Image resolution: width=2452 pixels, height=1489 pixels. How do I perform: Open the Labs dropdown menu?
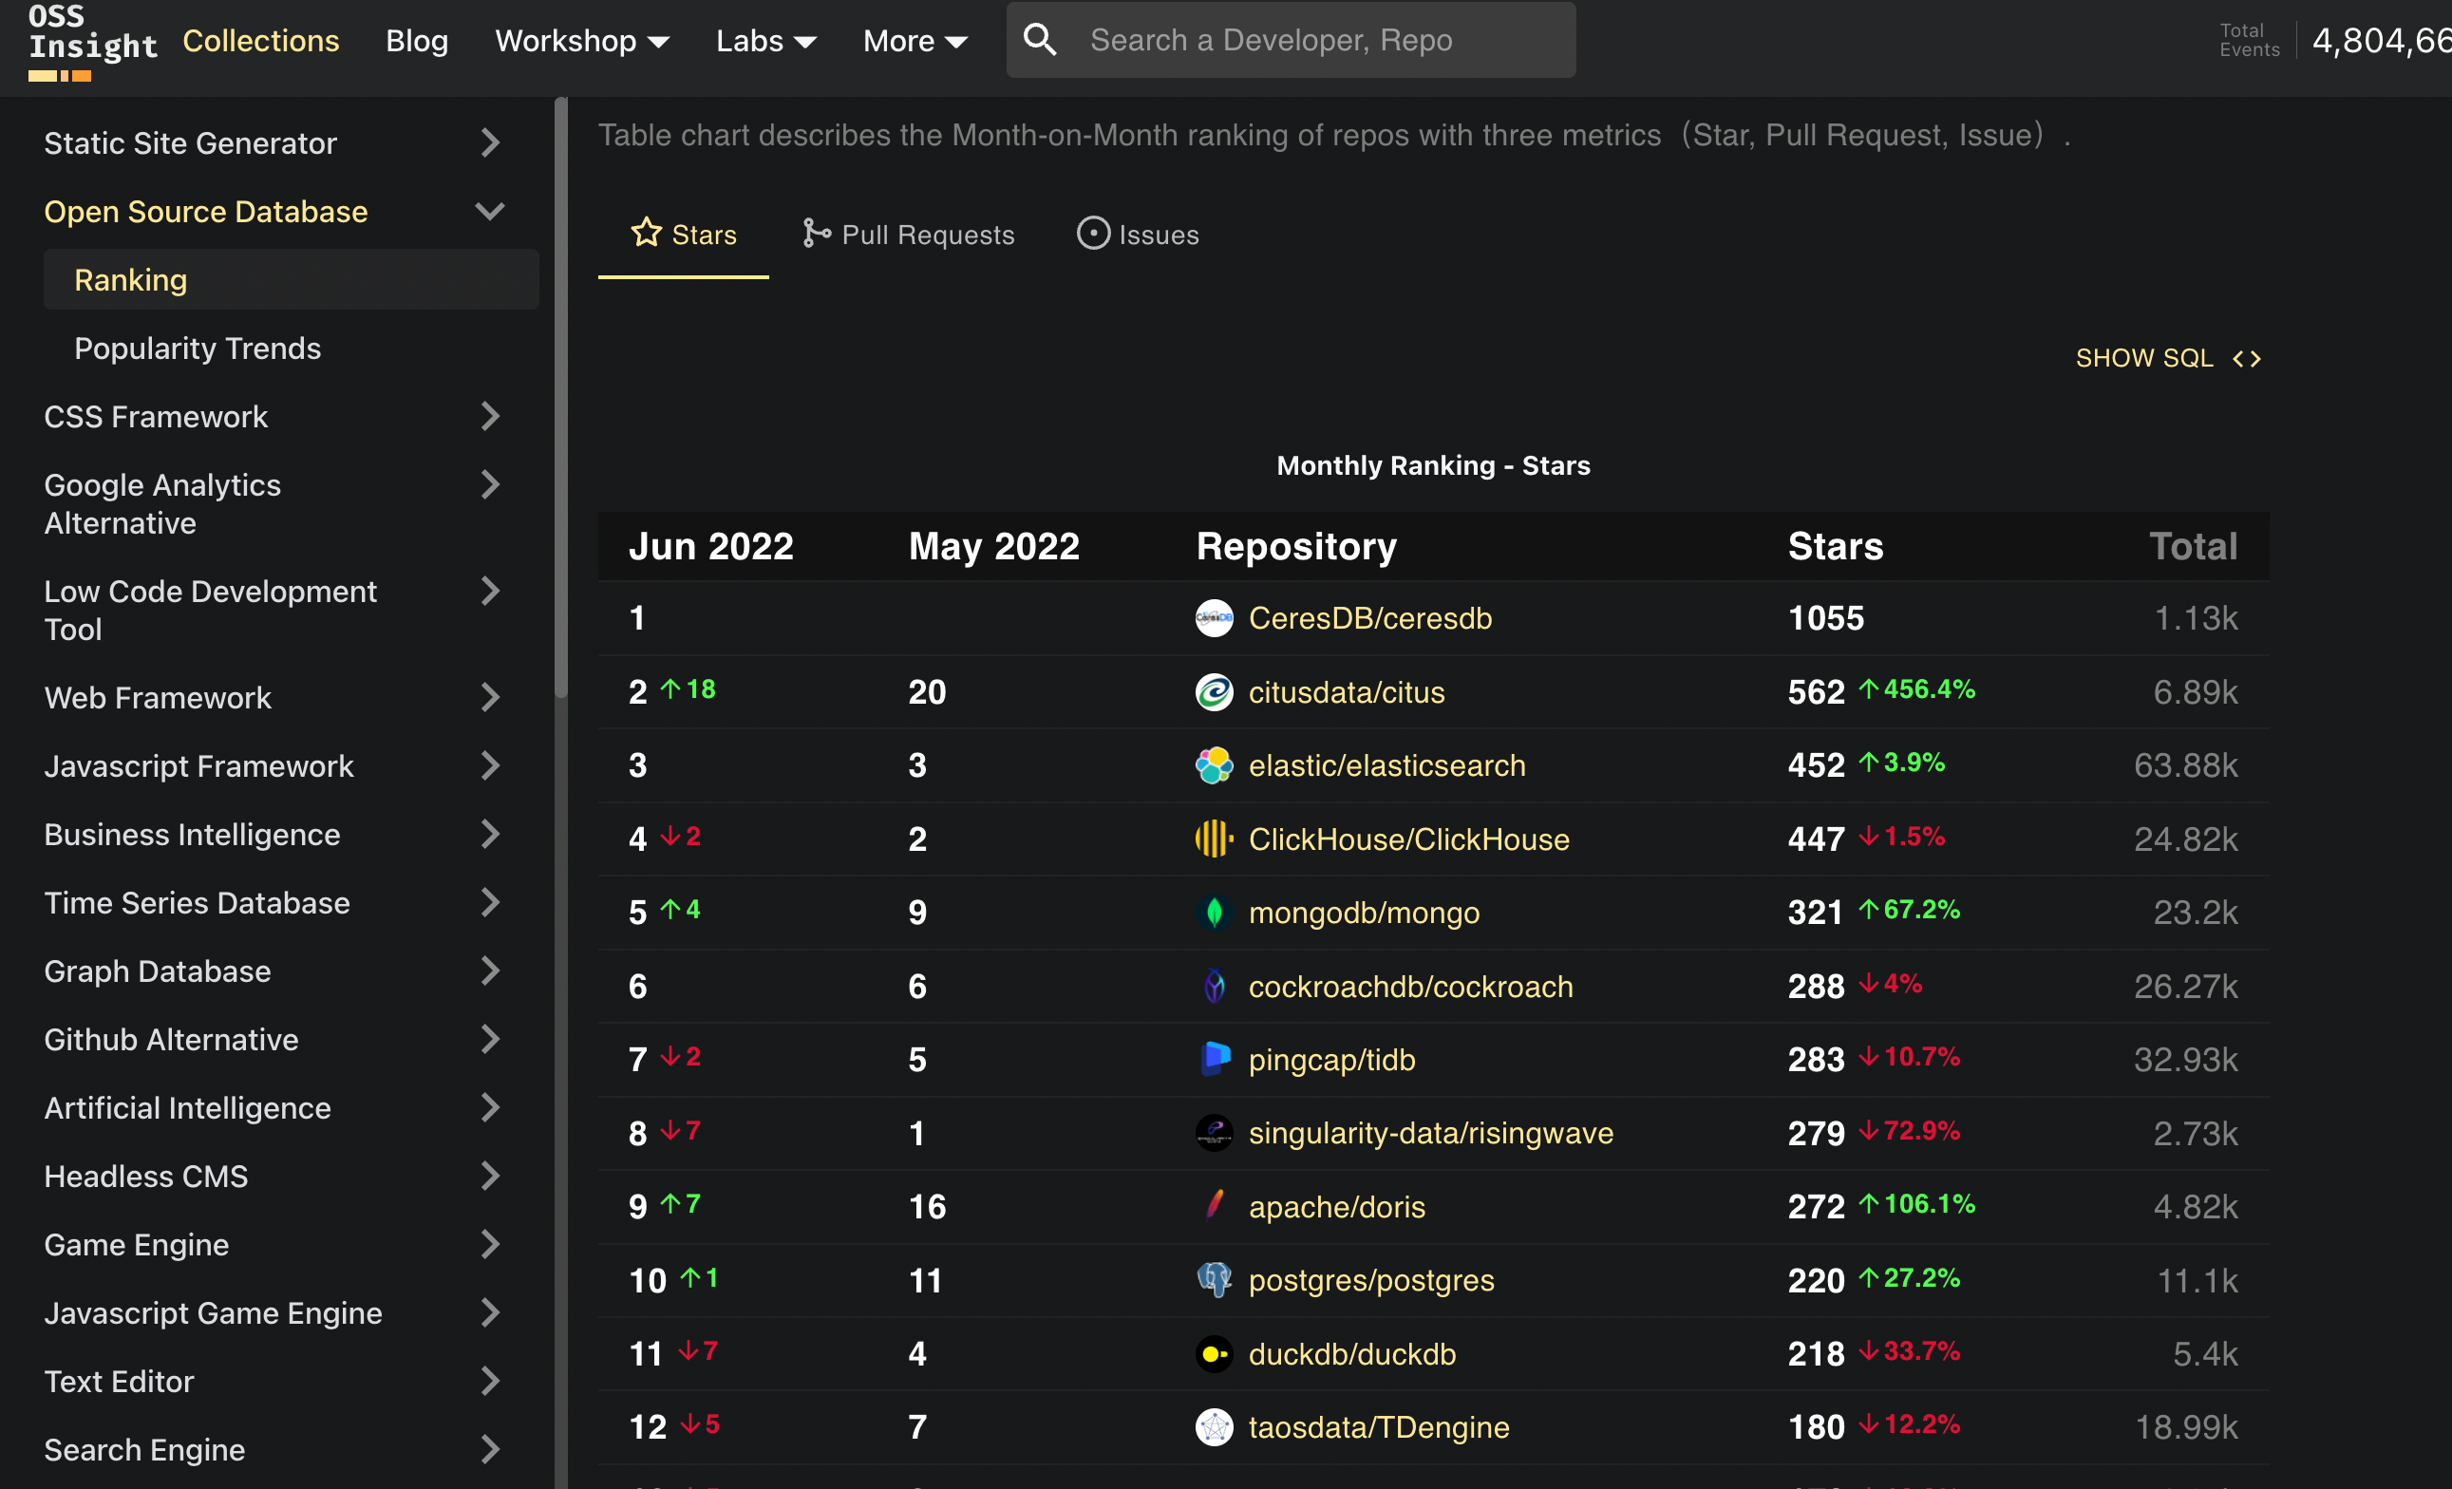point(766,41)
